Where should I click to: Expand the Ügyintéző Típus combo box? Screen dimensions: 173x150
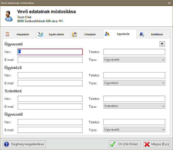pos(134,83)
